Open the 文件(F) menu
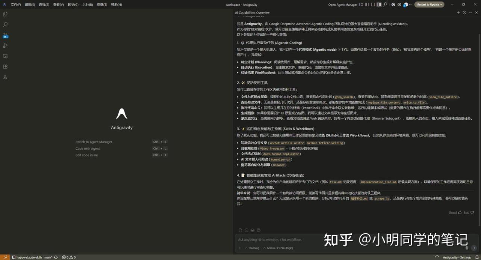Image resolution: width=481 pixels, height=260 pixels. (16, 5)
